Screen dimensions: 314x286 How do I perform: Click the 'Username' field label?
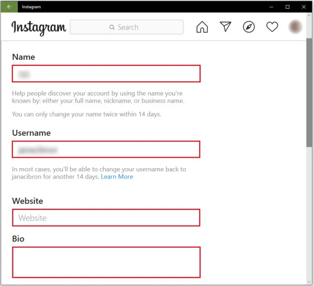click(31, 133)
